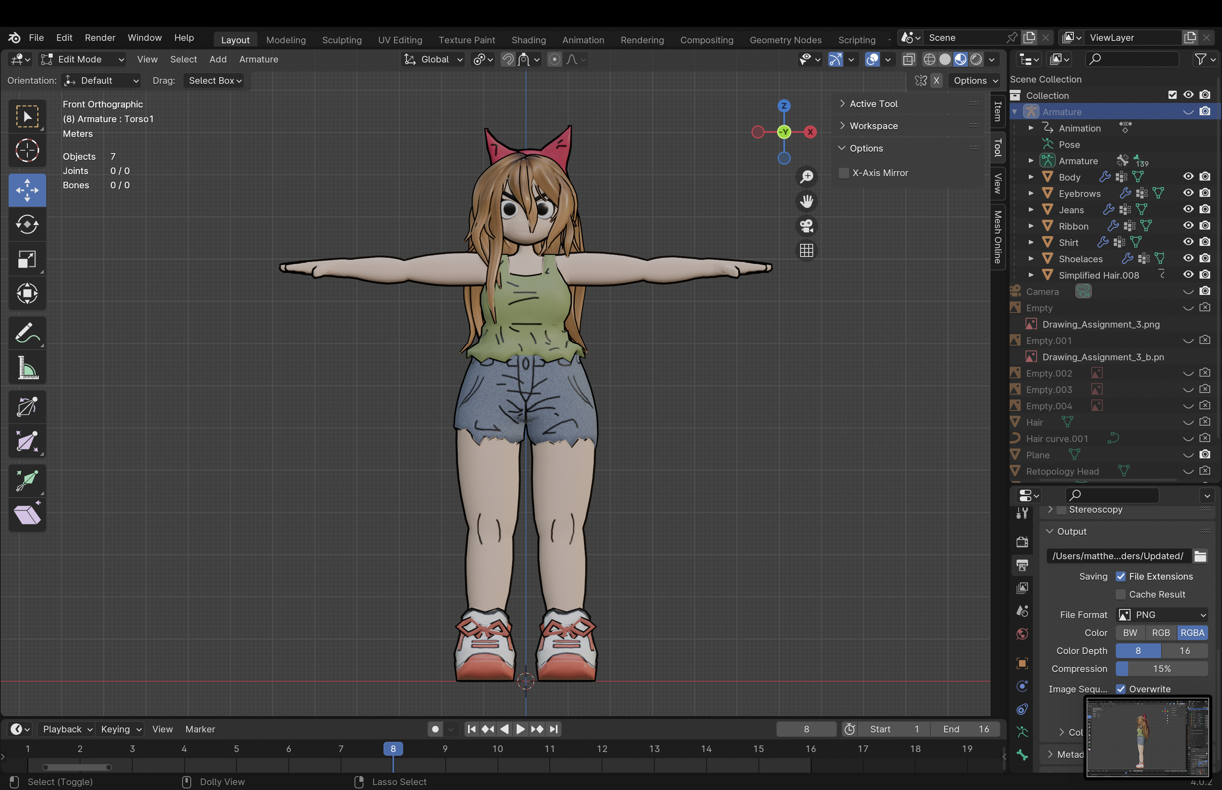Expand the Active Tool panel
1222x790 pixels.
(873, 104)
